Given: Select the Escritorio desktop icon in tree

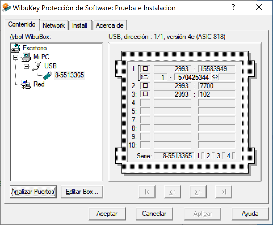Looking at the screenshot, I should coord(16,48).
